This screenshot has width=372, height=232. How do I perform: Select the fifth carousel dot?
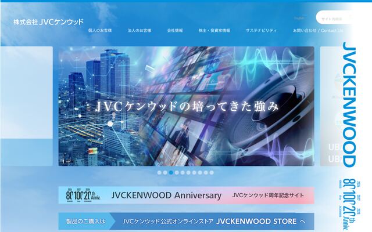(x=183, y=173)
